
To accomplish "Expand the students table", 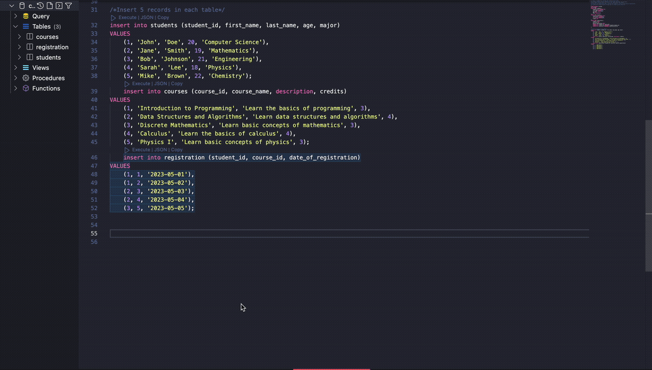I will click(x=19, y=57).
